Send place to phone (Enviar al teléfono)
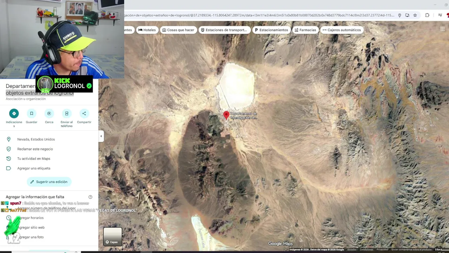Image resolution: width=449 pixels, height=253 pixels. (x=67, y=113)
